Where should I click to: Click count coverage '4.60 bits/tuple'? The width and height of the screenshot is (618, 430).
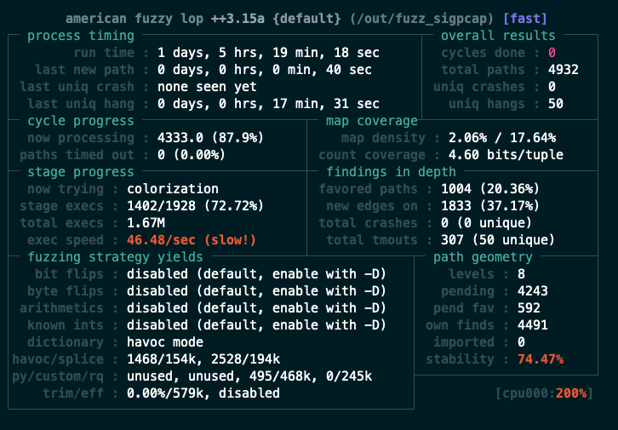point(506,155)
